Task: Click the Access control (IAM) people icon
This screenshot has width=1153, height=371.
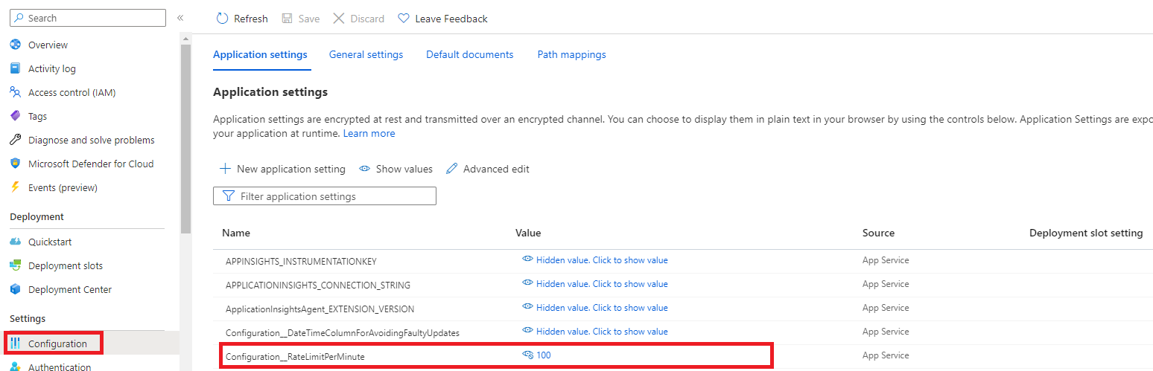Action: (x=15, y=92)
